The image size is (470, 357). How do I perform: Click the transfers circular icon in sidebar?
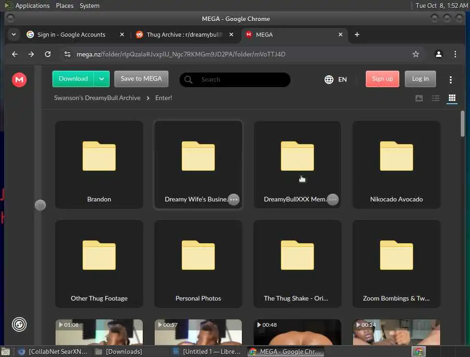pyautogui.click(x=19, y=324)
